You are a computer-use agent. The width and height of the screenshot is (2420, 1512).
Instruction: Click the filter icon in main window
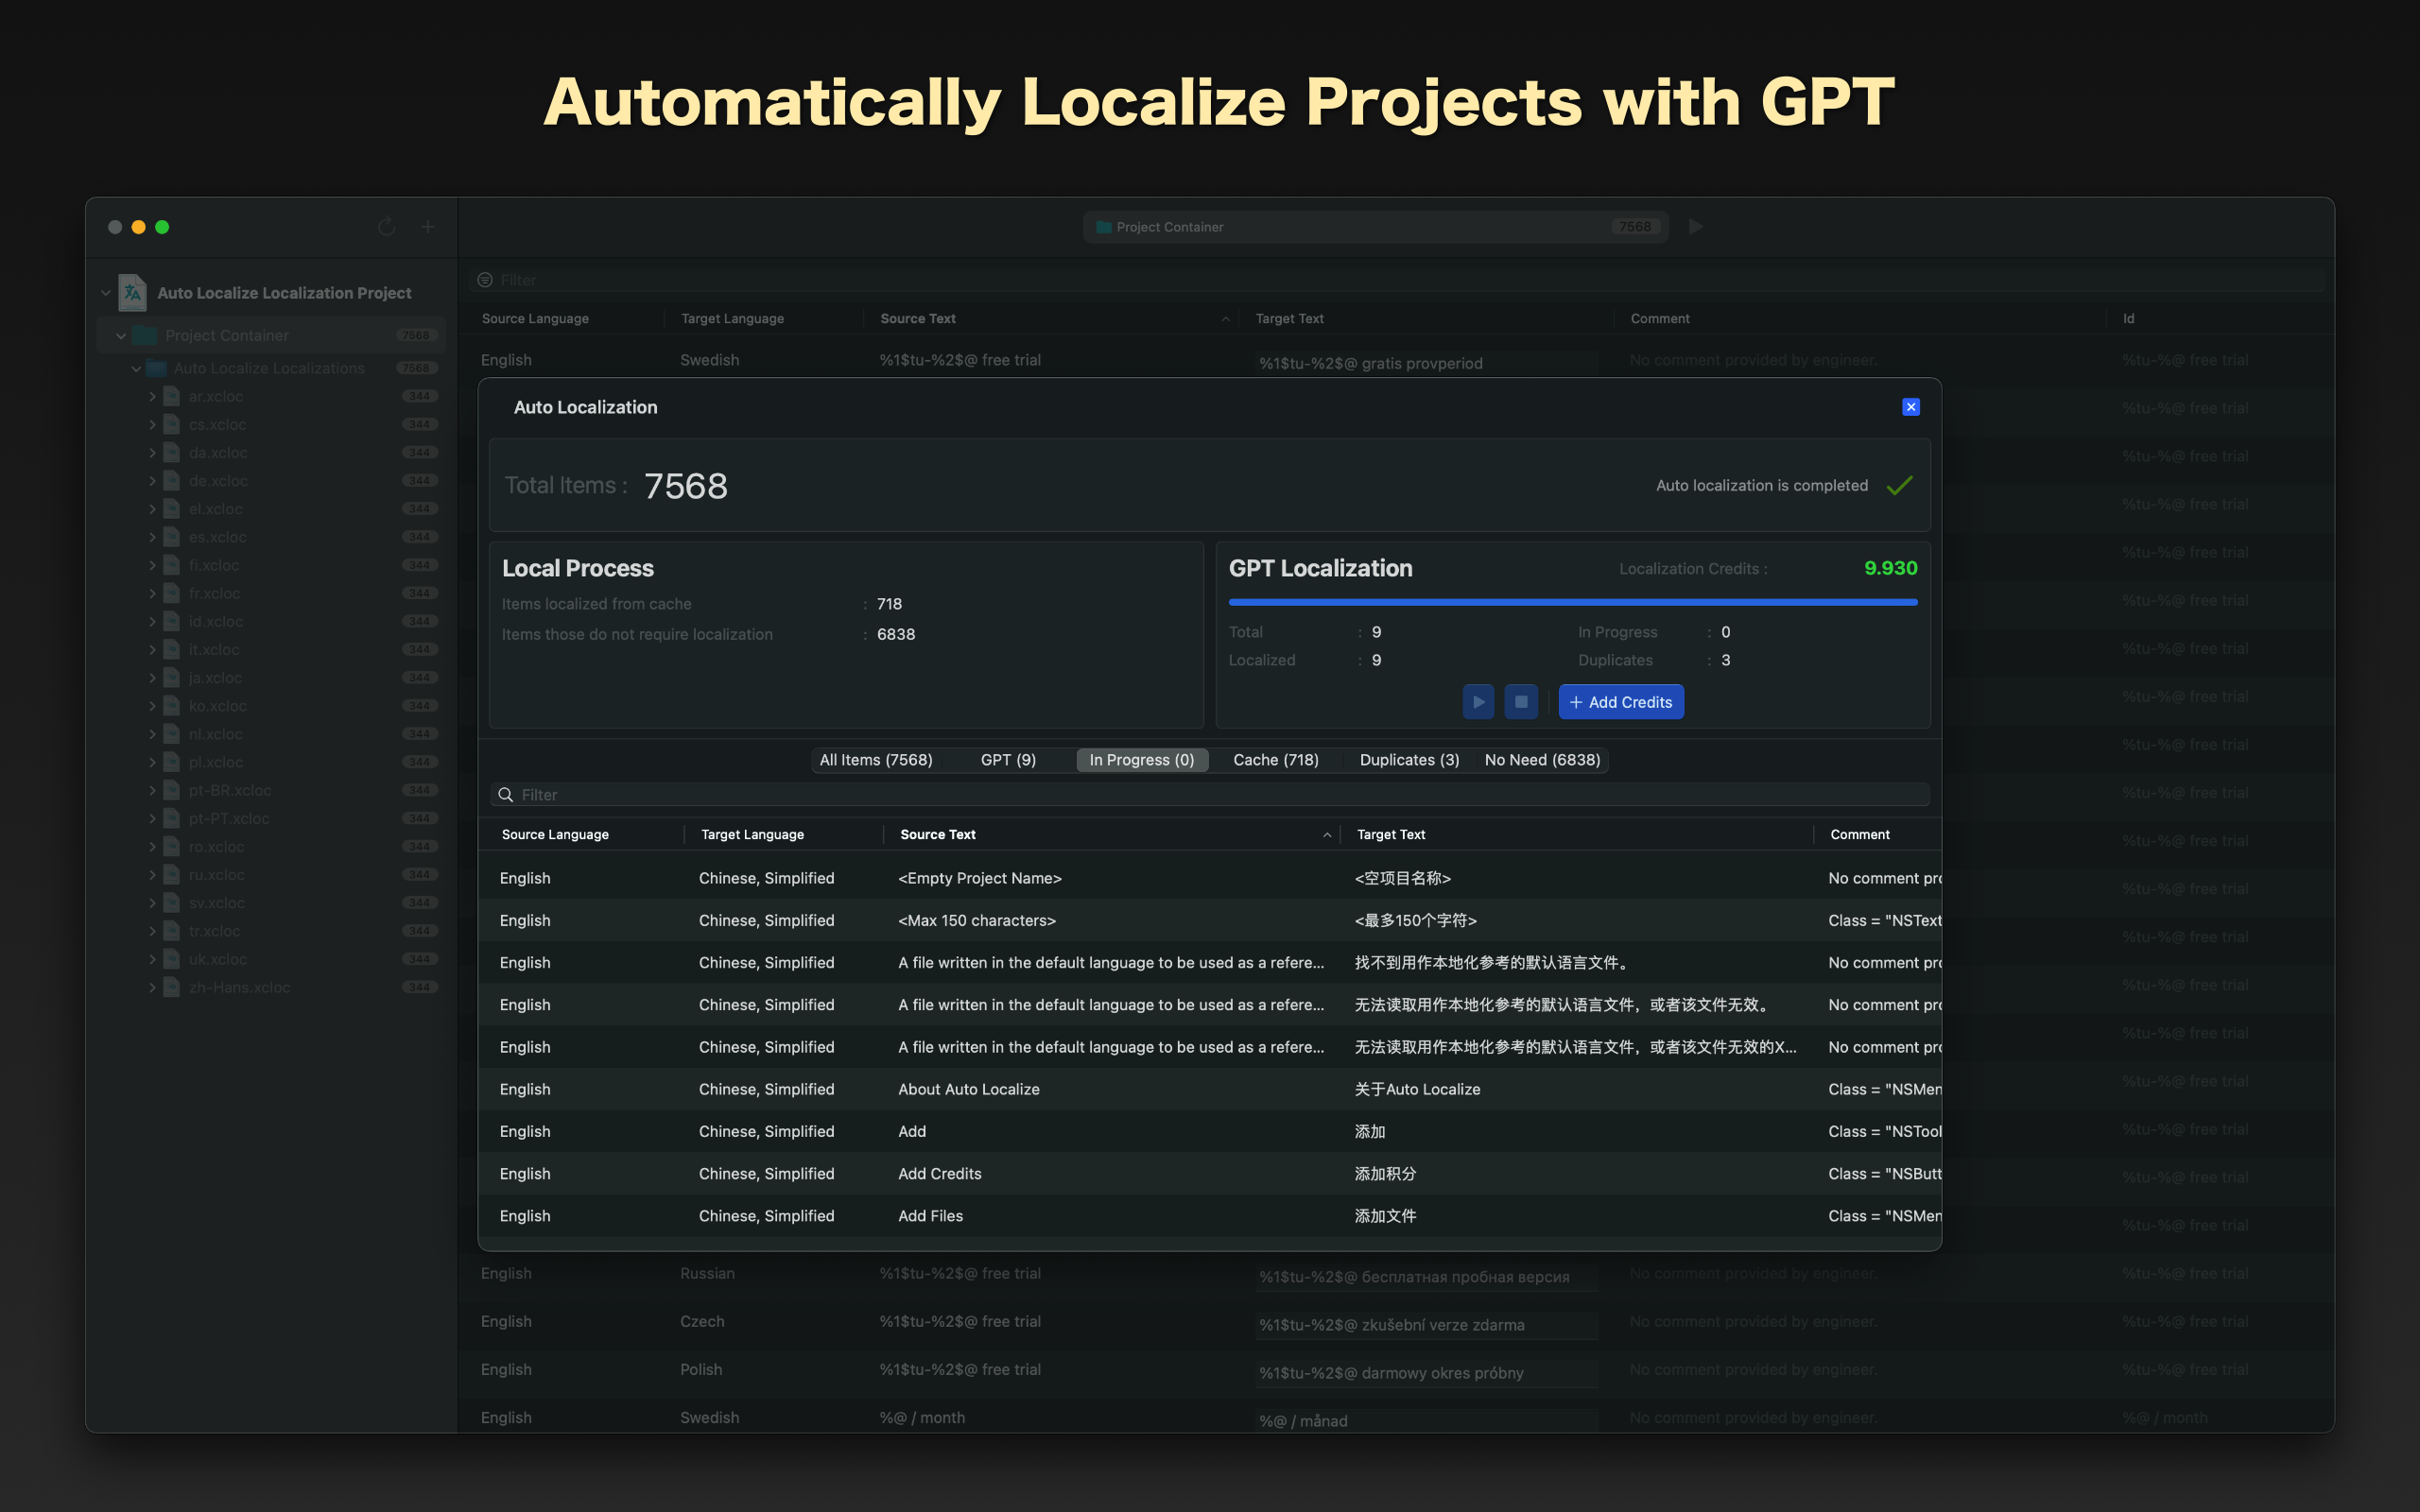(x=485, y=280)
